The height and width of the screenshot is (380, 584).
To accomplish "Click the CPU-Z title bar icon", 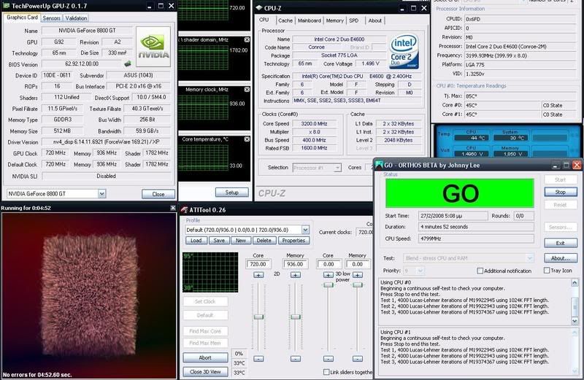I will coord(259,8).
